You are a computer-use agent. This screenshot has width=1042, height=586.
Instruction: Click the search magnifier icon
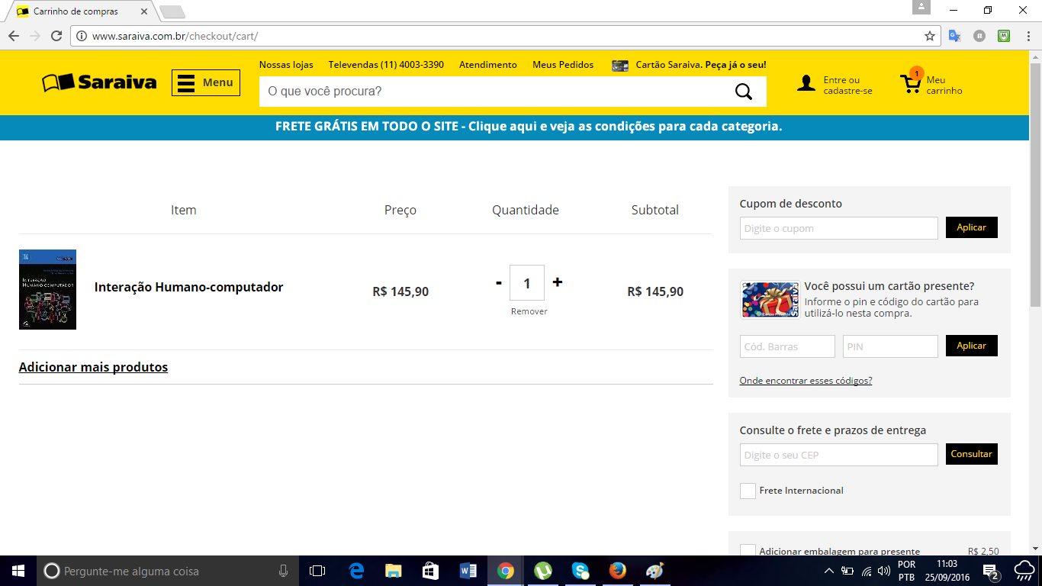pyautogui.click(x=744, y=92)
